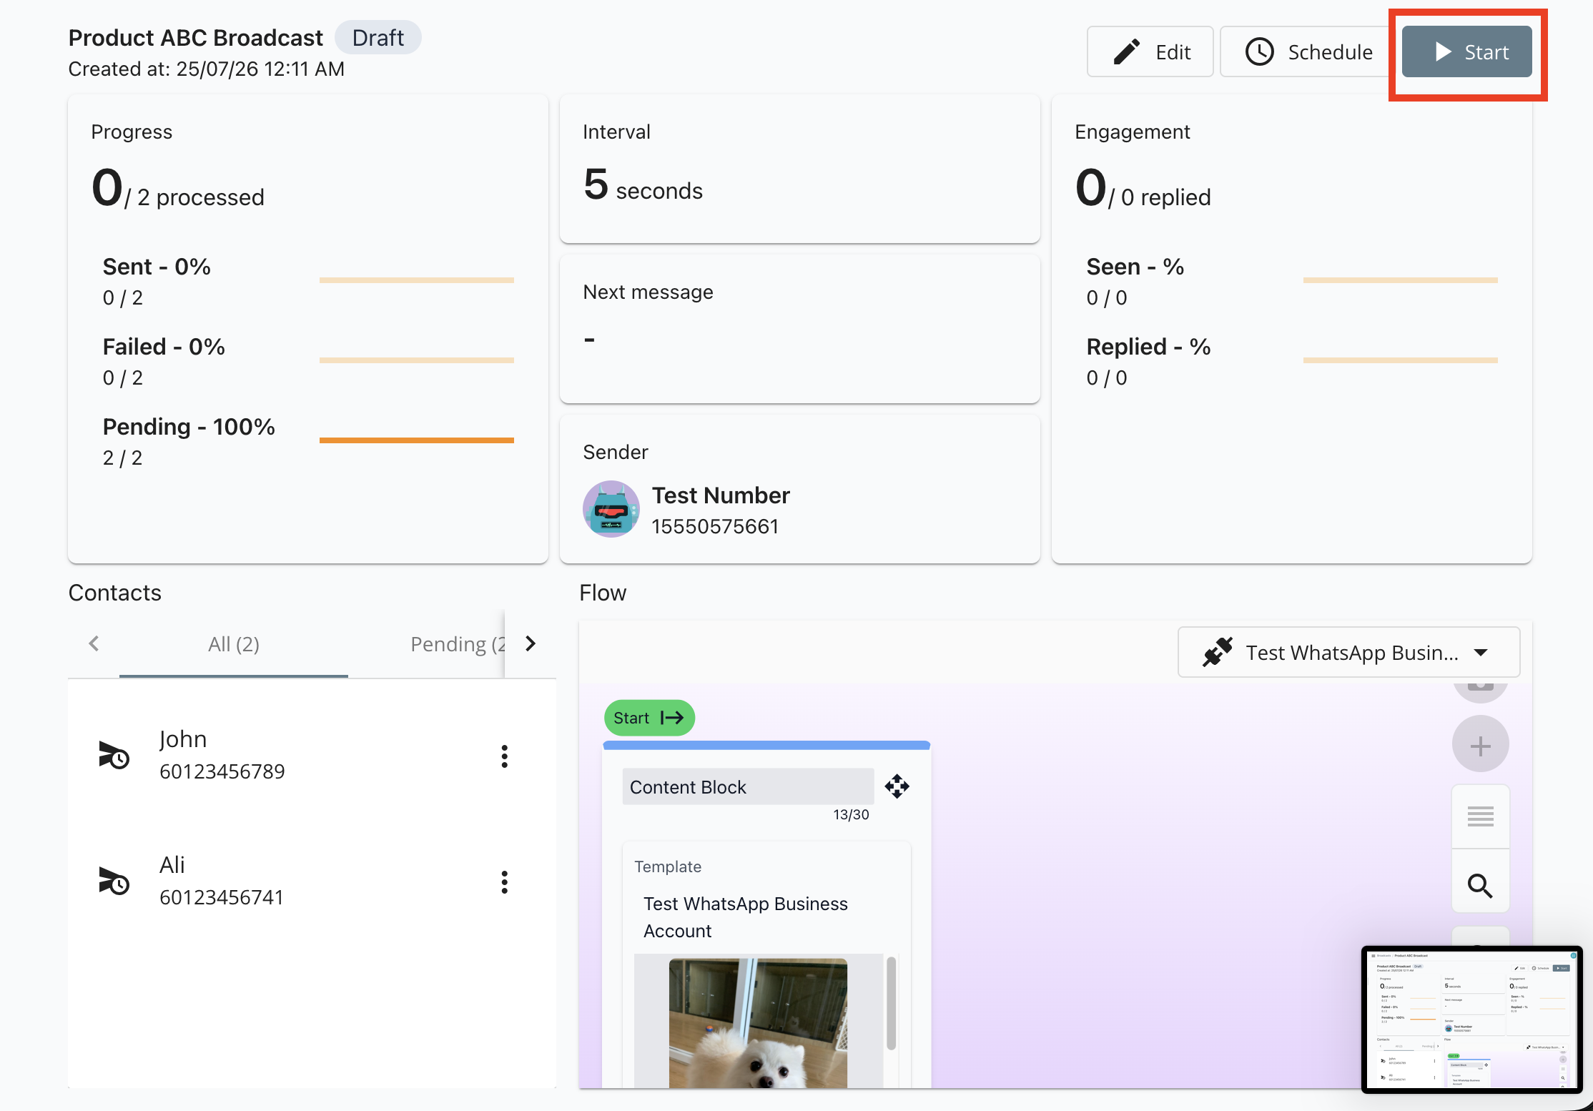The image size is (1593, 1111).
Task: Click the page thumbnail preview in corner
Action: pyautogui.click(x=1471, y=1019)
